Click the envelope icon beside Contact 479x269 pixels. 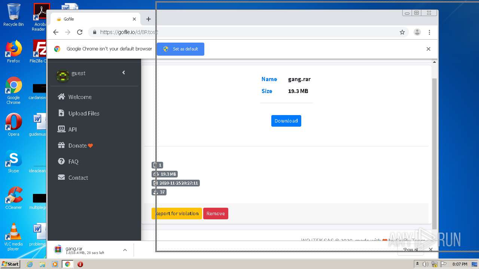(x=61, y=177)
